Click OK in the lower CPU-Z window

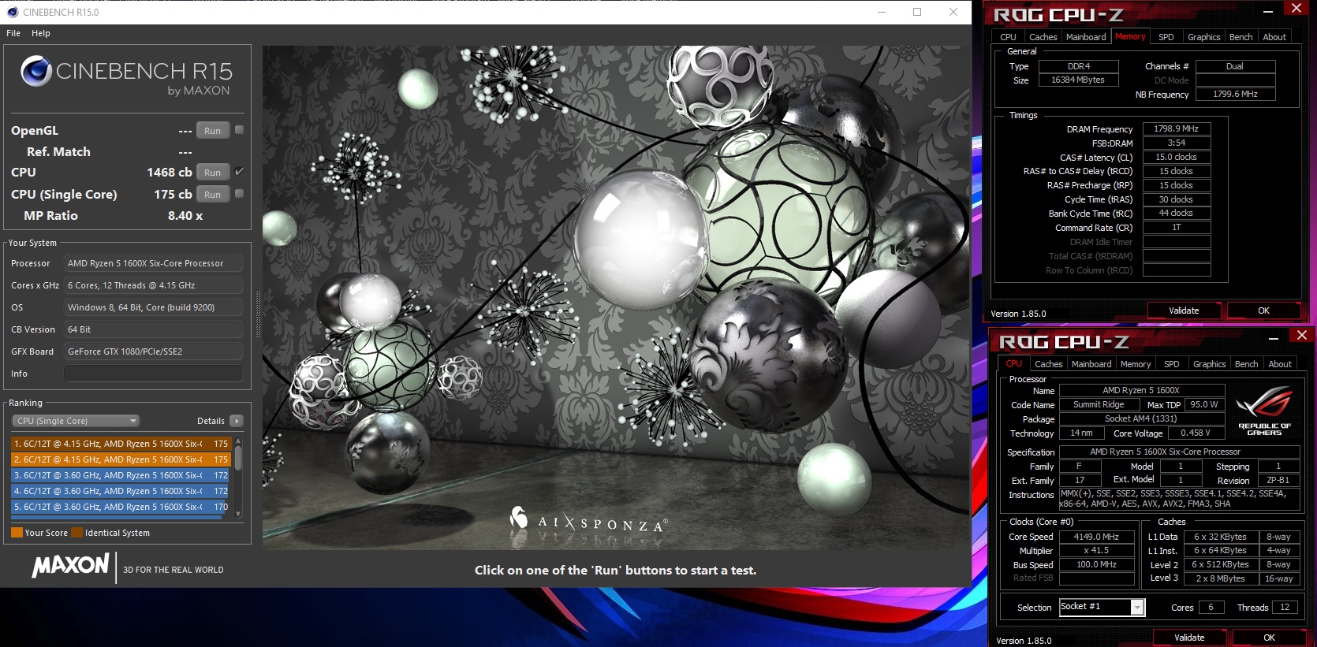pyautogui.click(x=1269, y=638)
